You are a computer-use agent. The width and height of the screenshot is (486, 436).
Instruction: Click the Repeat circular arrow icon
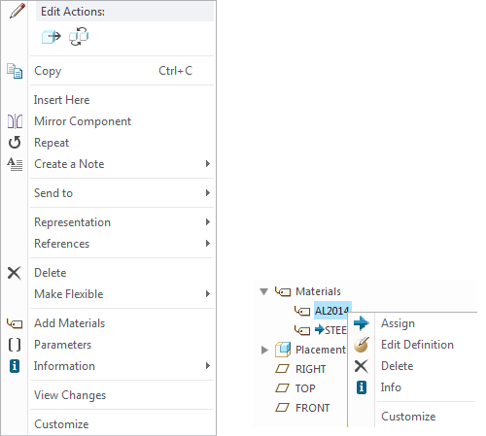coord(15,143)
